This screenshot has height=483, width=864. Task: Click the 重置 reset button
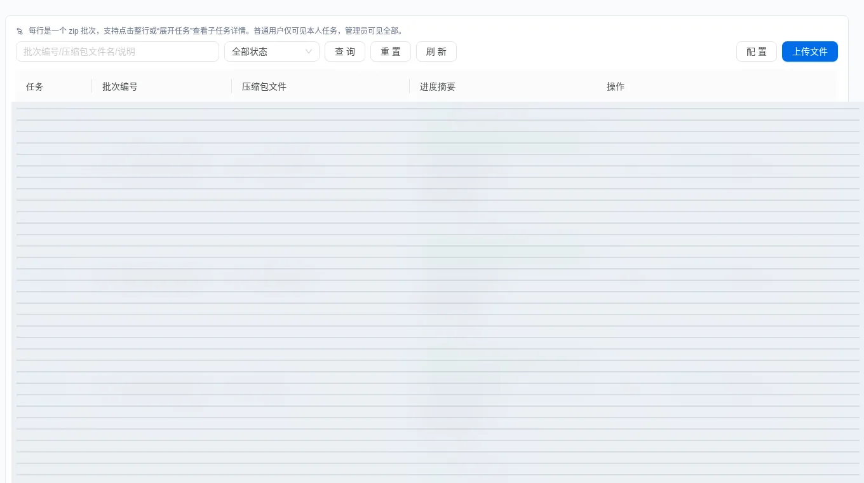[391, 51]
